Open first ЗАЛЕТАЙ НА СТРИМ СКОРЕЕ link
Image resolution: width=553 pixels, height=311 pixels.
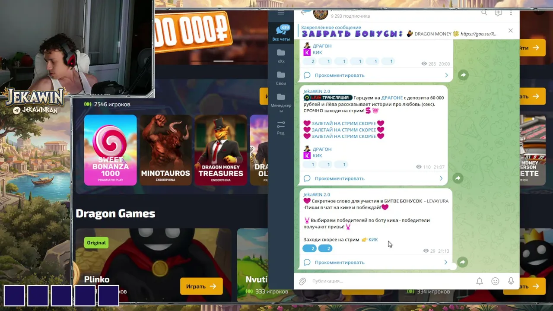click(344, 124)
